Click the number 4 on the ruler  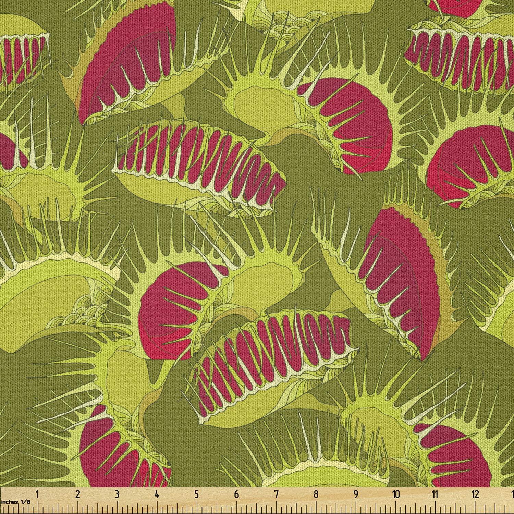[157, 494]
